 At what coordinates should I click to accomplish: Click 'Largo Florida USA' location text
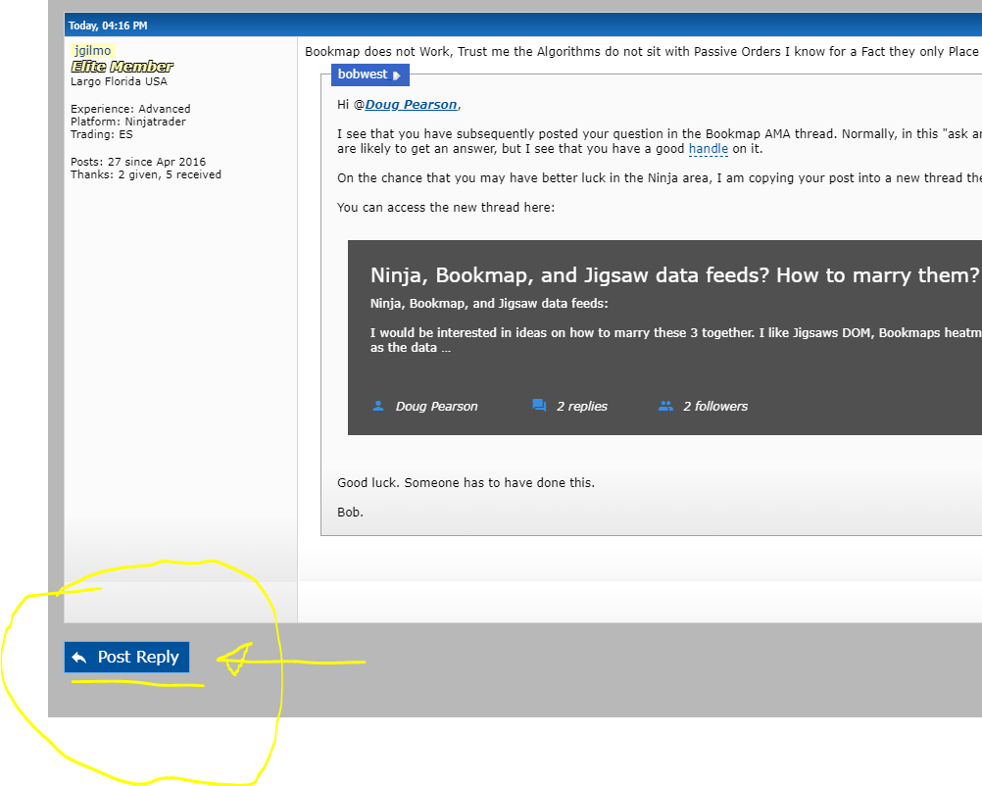coord(119,81)
